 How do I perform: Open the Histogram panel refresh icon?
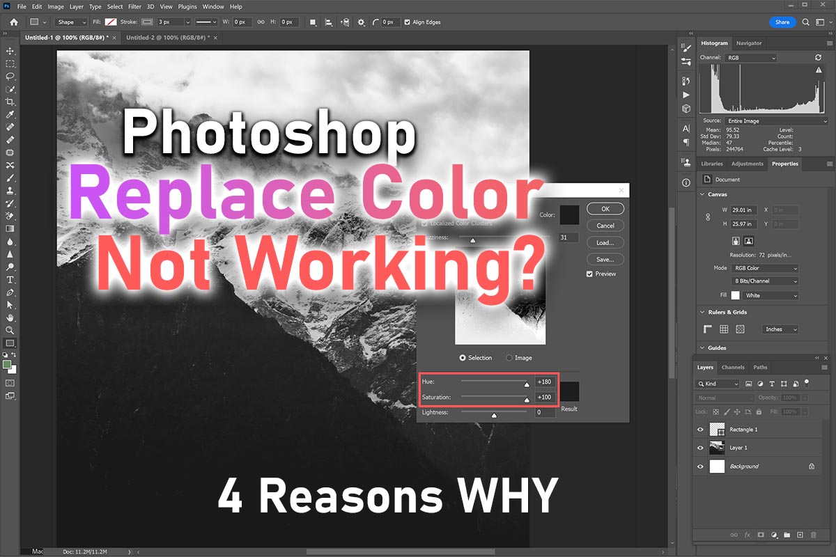pyautogui.click(x=819, y=57)
